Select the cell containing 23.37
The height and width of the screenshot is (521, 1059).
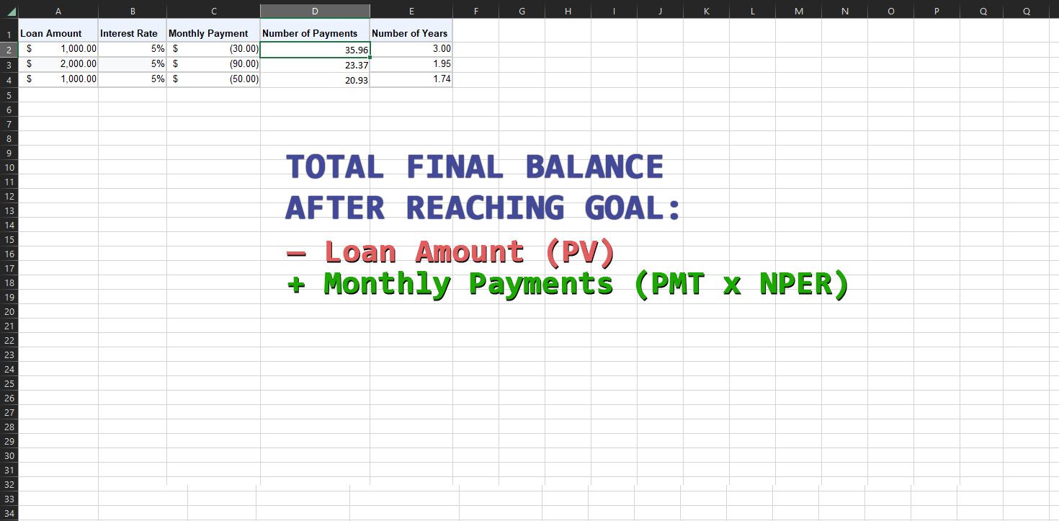(x=315, y=64)
